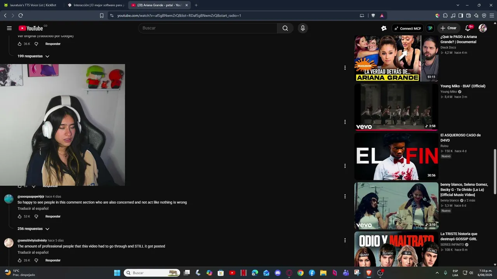Click the YouTube search magnifier button

click(285, 28)
